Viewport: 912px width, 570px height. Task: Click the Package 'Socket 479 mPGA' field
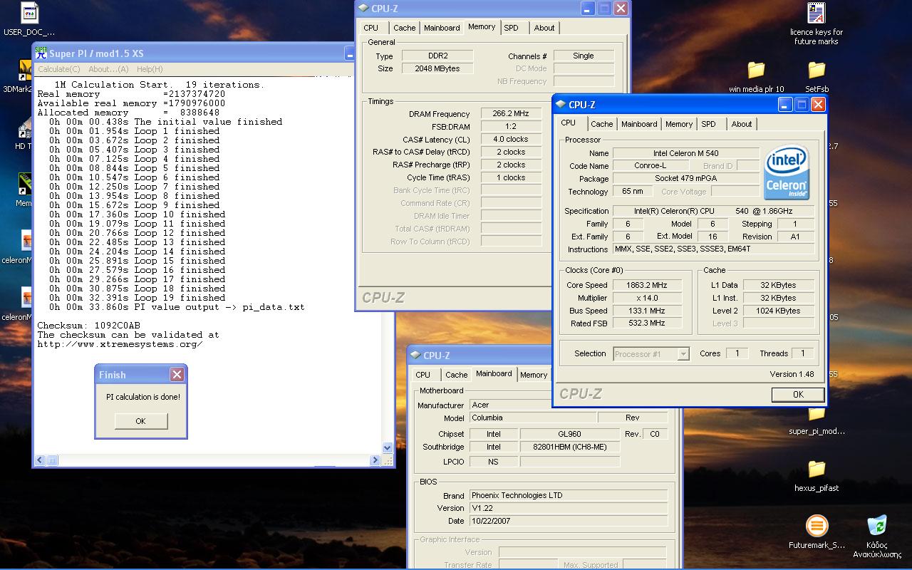point(686,178)
